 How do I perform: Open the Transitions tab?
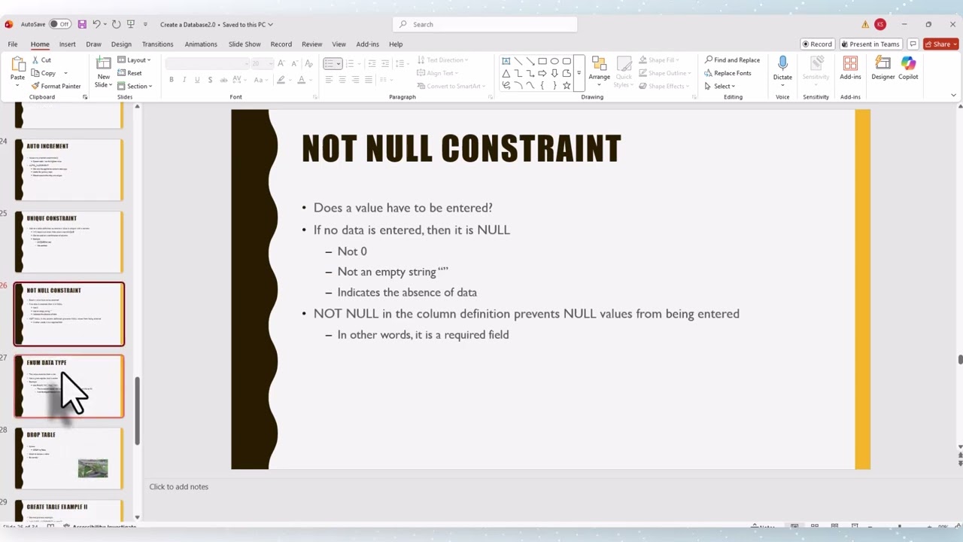point(157,44)
